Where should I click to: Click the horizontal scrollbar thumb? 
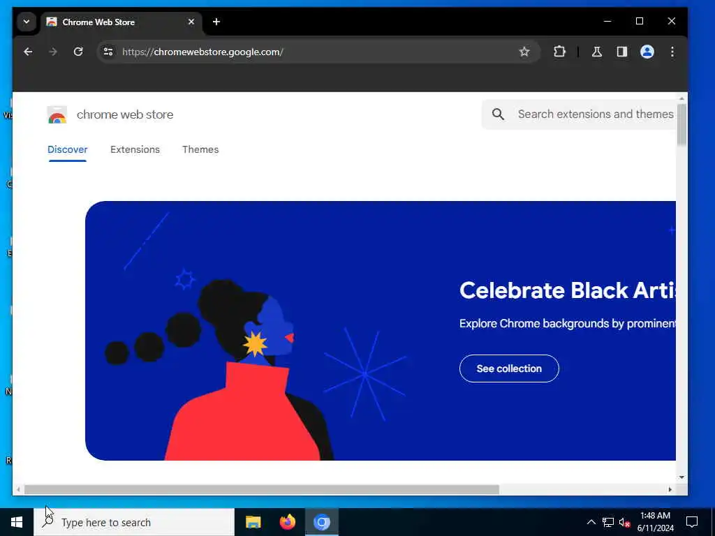pos(261,489)
